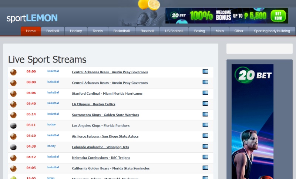Click 'basketball' category in the 06:06 row
The image size is (296, 179).
coord(53,92)
